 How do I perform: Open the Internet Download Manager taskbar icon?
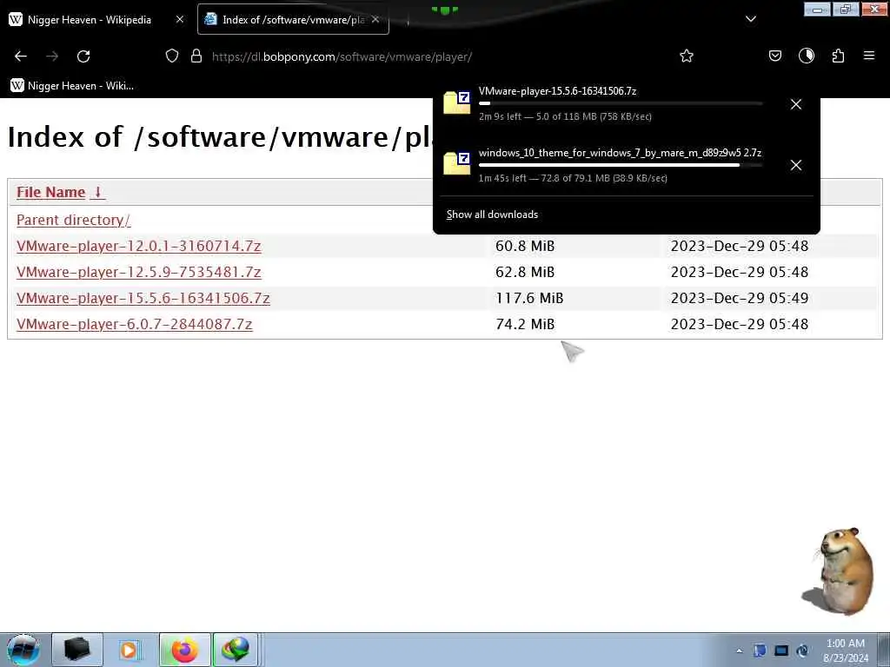tap(236, 650)
